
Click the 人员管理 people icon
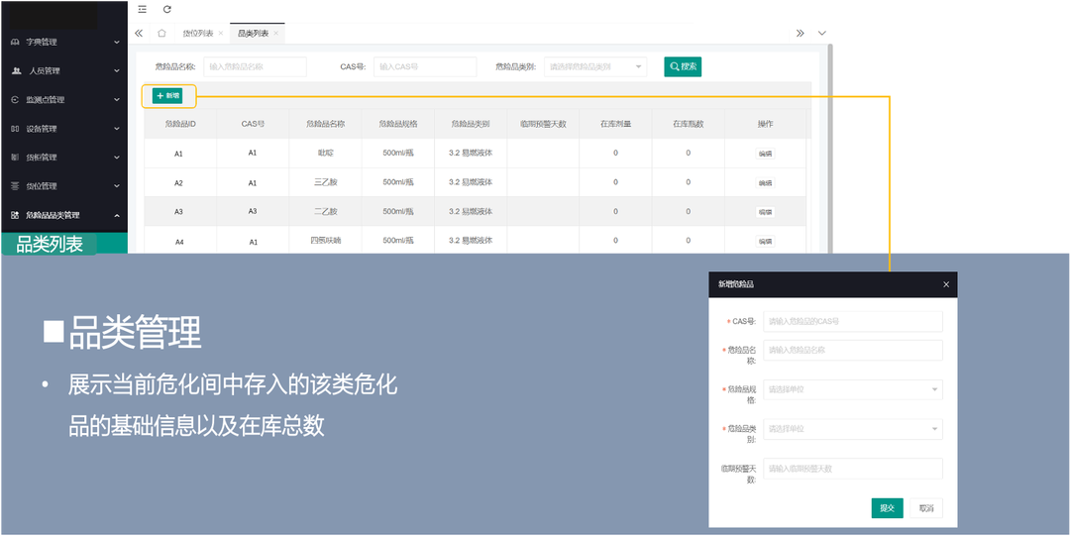click(x=17, y=70)
